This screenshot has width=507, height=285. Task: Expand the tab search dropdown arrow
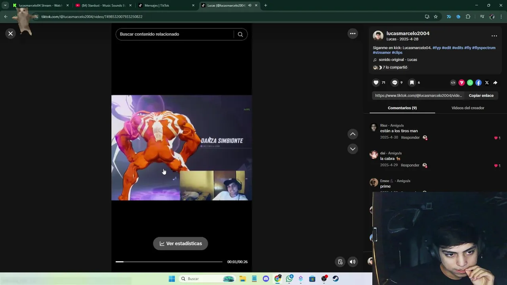[5, 6]
